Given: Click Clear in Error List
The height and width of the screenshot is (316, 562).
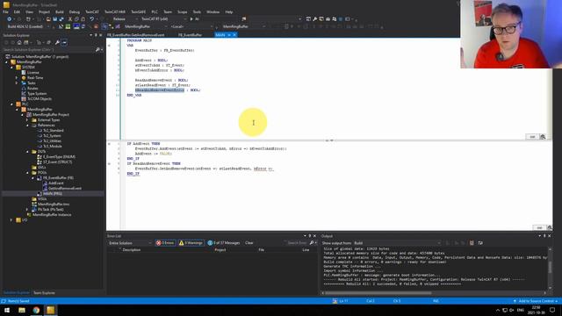Looking at the screenshot, I should pyautogui.click(x=249, y=243).
